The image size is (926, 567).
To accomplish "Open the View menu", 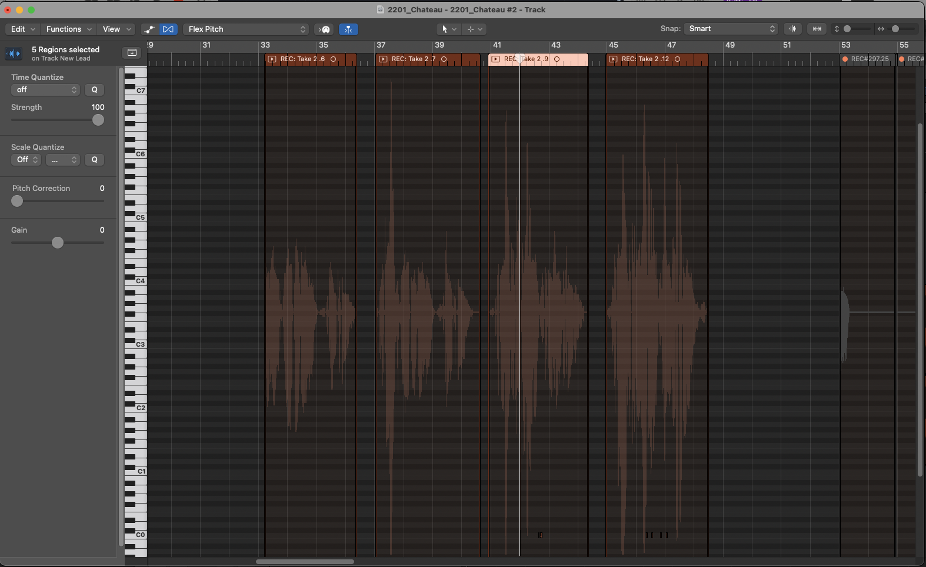I will 116,29.
